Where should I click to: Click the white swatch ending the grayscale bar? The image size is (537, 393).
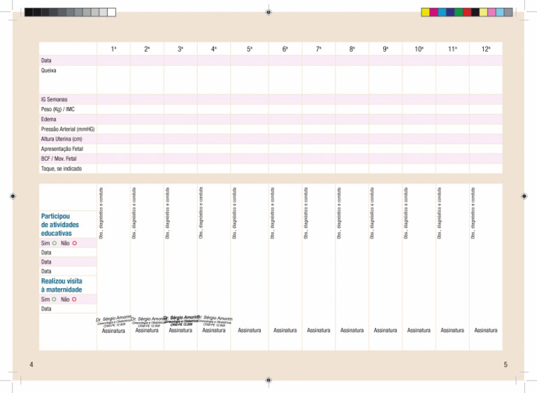(x=112, y=13)
